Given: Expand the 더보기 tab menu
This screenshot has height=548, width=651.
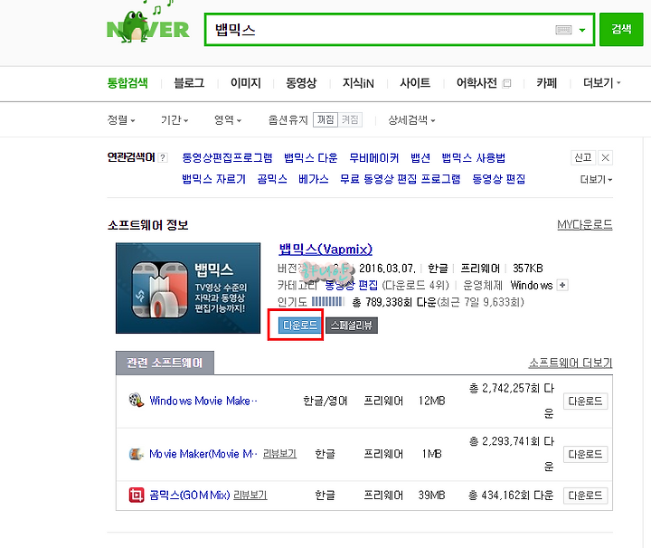Looking at the screenshot, I should click(601, 83).
